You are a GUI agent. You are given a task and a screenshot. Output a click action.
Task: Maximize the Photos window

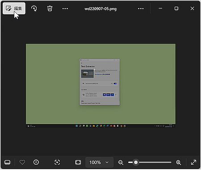click(x=176, y=8)
